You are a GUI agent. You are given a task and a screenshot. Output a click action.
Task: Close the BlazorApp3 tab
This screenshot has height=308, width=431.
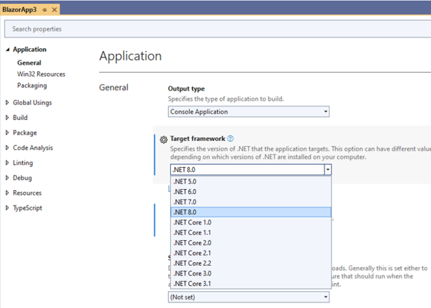pos(55,10)
